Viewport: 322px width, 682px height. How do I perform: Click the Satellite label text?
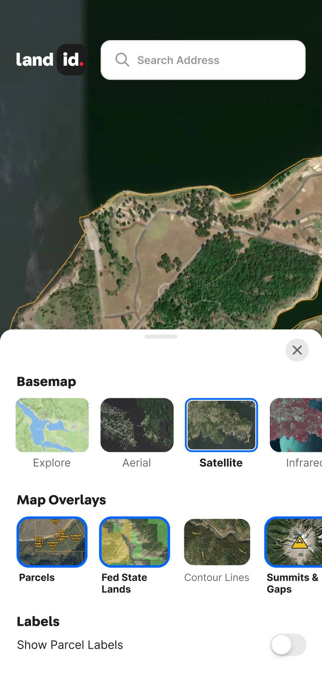point(221,463)
